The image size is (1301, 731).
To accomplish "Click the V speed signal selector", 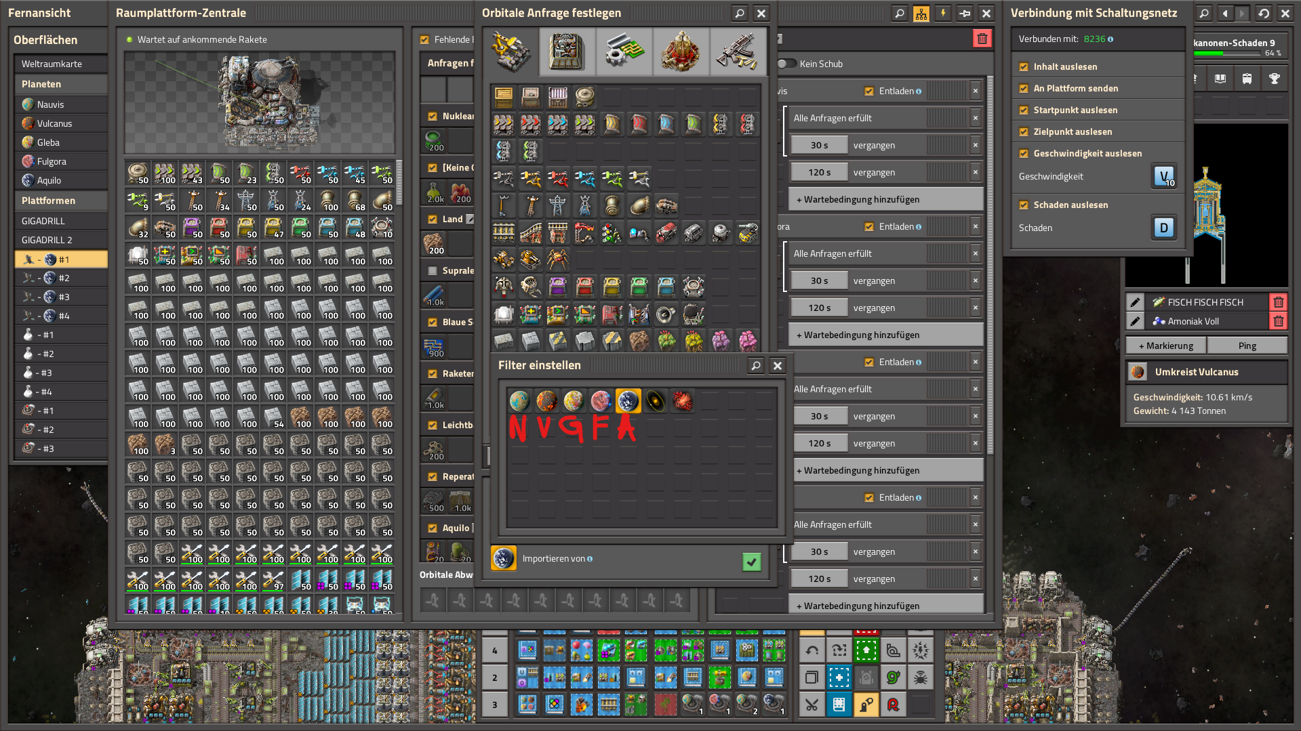I will point(1163,175).
